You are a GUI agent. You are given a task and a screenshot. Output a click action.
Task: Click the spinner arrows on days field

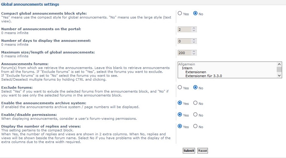click(x=194, y=41)
